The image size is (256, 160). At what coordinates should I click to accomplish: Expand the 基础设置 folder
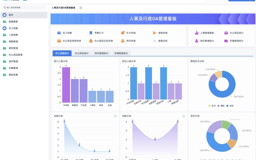click(x=24, y=75)
